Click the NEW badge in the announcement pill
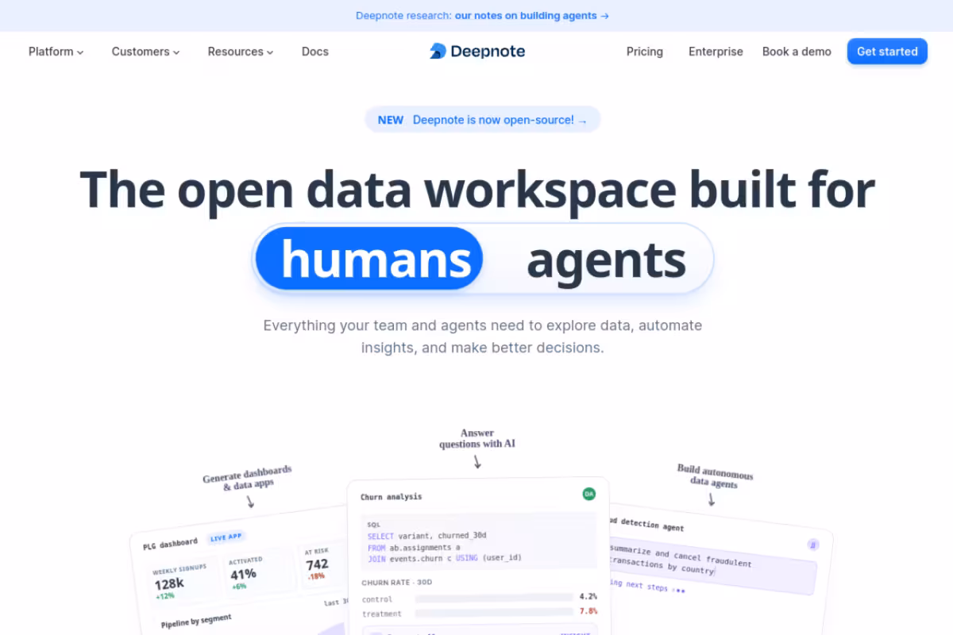This screenshot has height=635, width=953. click(391, 120)
